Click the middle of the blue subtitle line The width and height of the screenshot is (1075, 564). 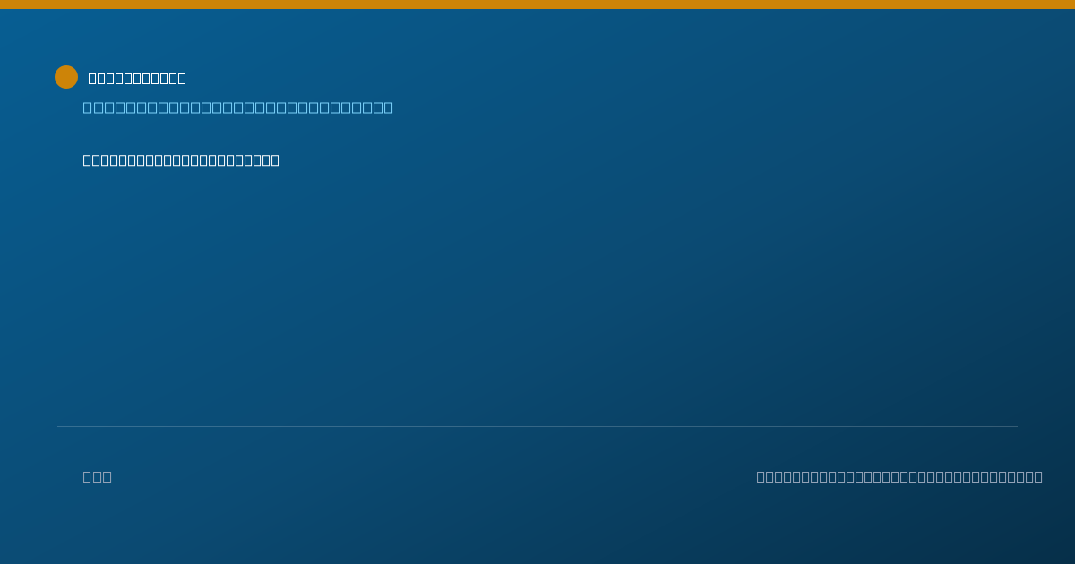[238, 107]
